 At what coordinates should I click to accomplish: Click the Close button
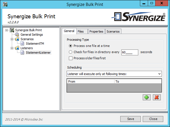pos(153,119)
